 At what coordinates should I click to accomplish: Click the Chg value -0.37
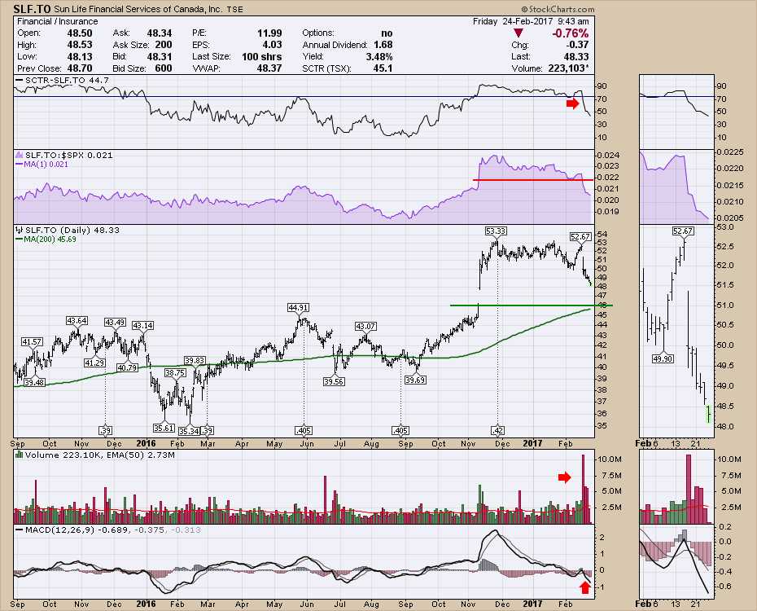[577, 45]
